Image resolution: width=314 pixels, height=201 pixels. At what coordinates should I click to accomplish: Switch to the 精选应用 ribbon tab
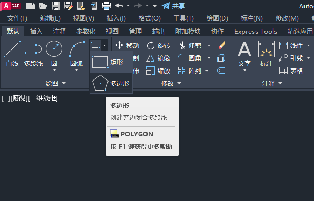(300, 31)
